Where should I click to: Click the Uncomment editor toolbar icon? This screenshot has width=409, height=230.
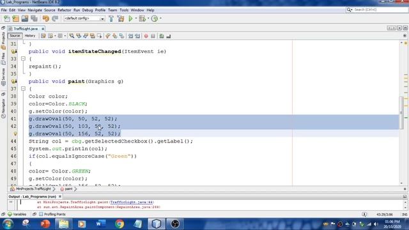(x=169, y=36)
